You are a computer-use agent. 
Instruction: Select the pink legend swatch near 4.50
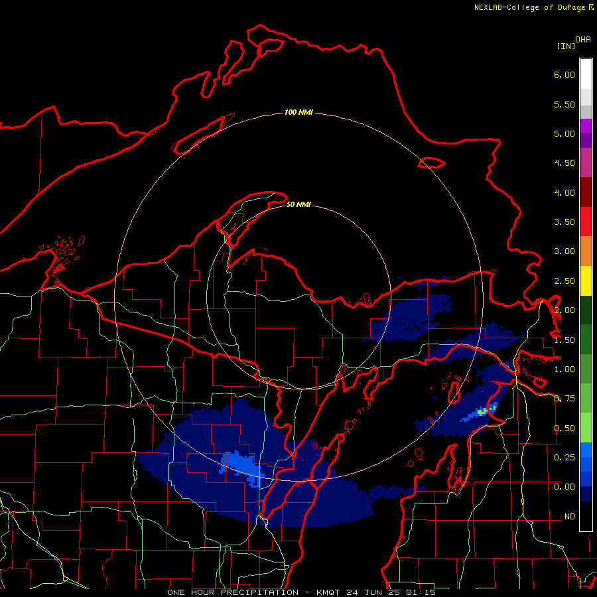click(586, 163)
